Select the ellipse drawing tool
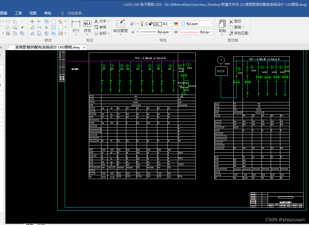309x225 pixels. tap(8, 22)
